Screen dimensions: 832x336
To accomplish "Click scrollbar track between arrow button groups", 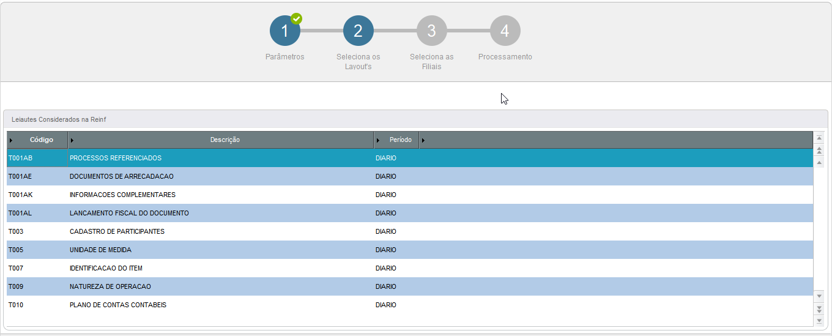I will click(820, 229).
